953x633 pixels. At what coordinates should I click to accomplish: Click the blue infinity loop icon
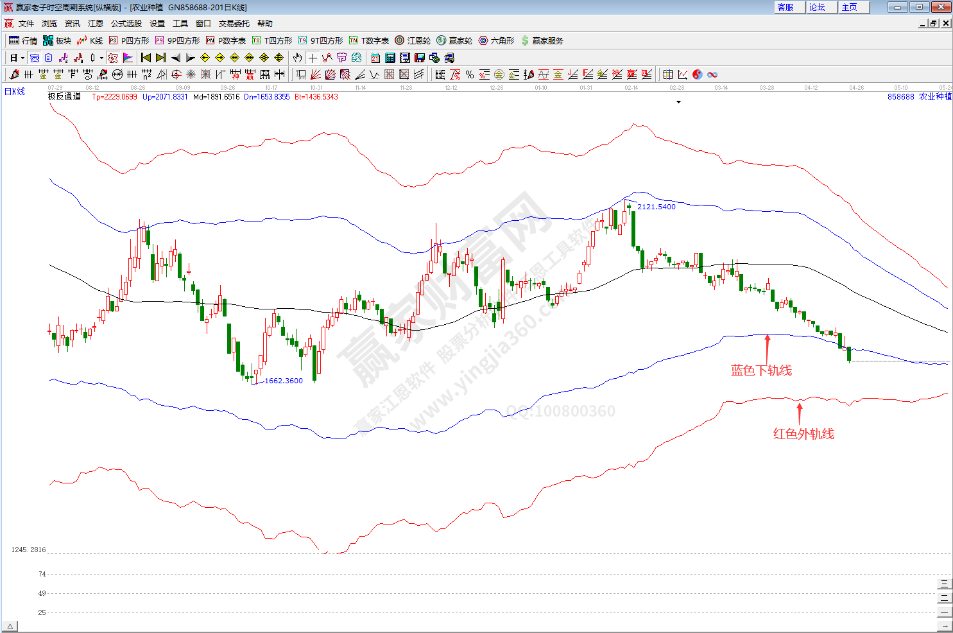tap(712, 74)
